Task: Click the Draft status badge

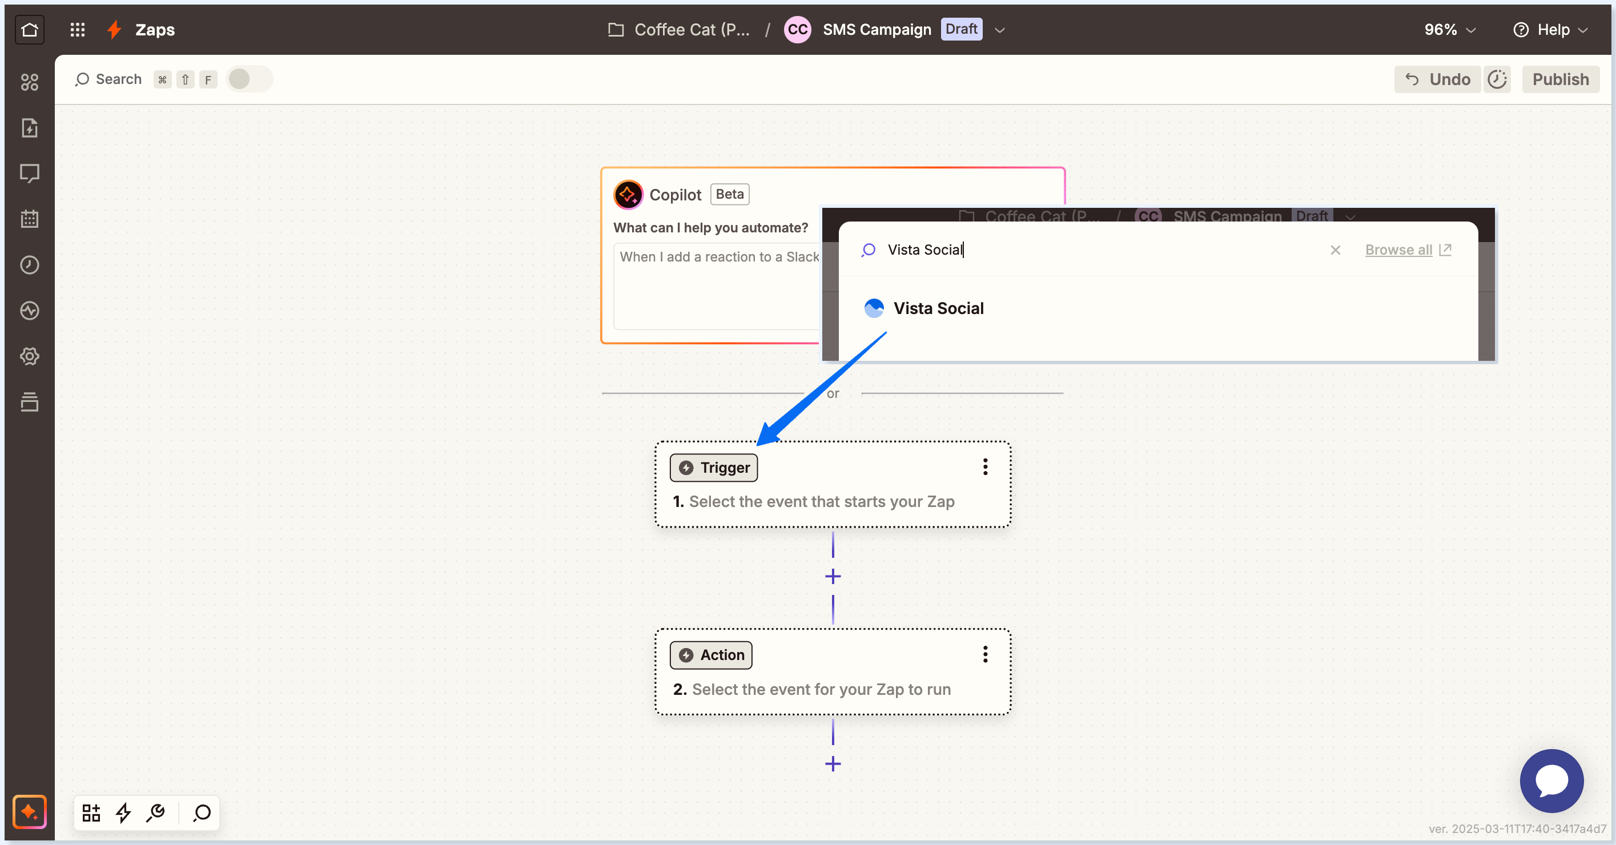Action: [961, 29]
